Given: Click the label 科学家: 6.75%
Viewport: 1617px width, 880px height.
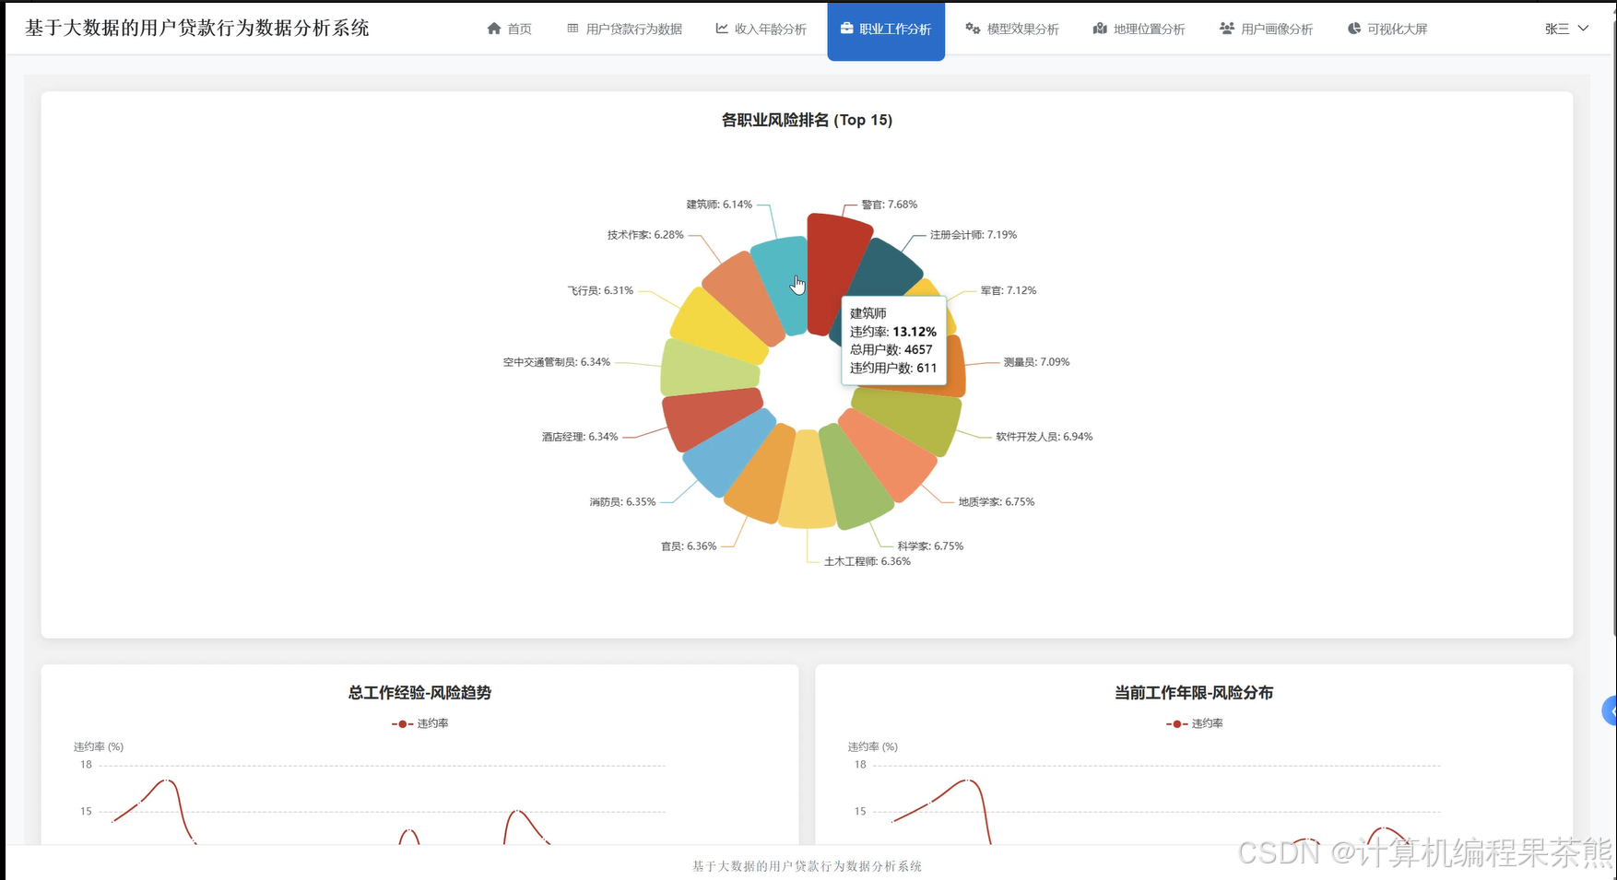Looking at the screenshot, I should coord(931,546).
